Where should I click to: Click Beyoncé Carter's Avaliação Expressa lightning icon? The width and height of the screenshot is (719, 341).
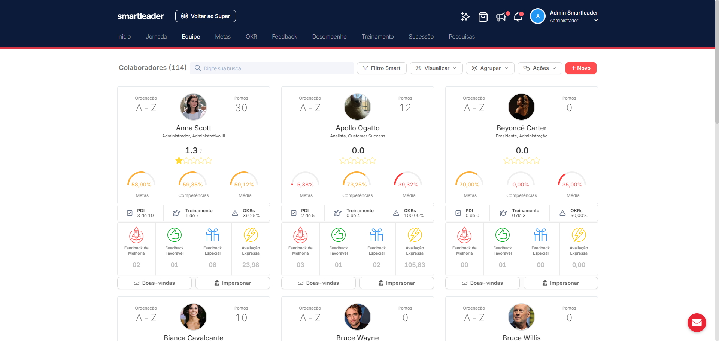[x=579, y=235]
